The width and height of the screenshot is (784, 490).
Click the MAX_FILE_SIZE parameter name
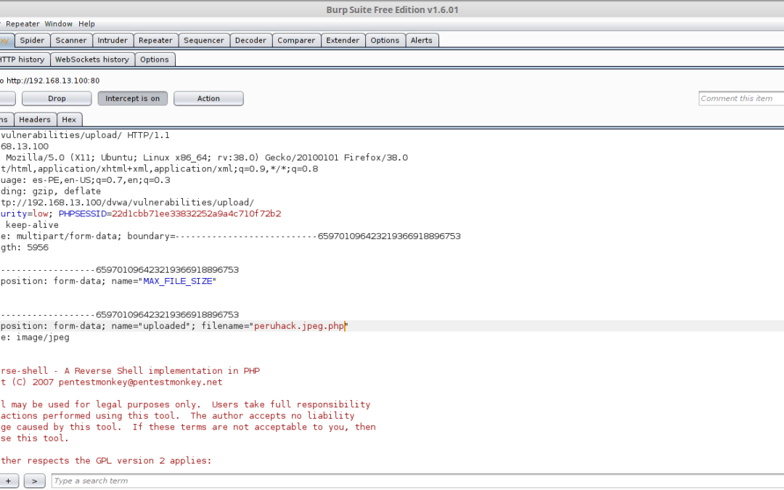[x=178, y=281]
